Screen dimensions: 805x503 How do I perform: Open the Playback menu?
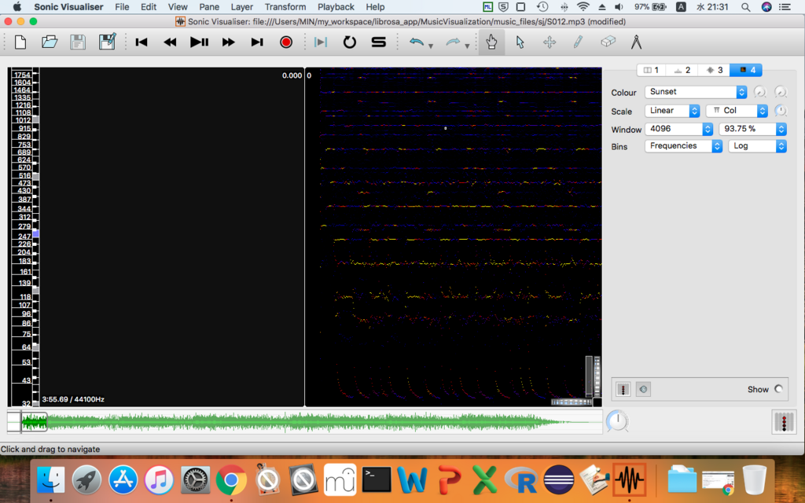(x=336, y=6)
